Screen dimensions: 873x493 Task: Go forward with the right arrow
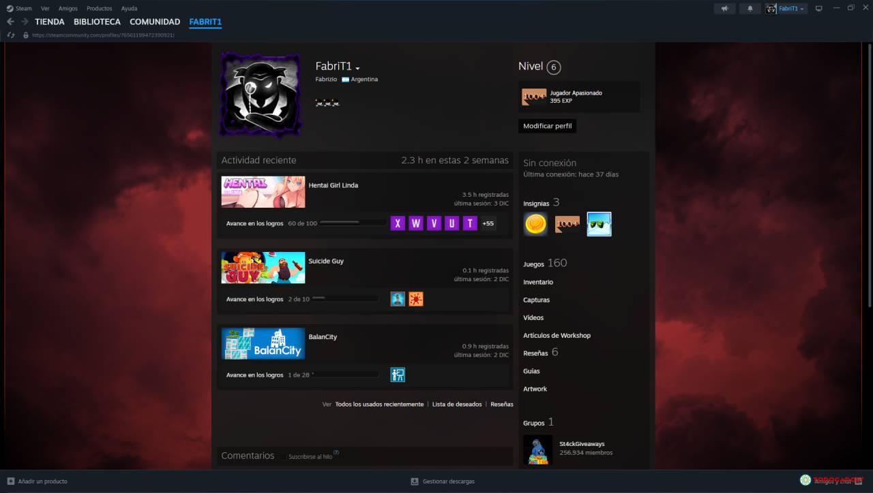(25, 22)
